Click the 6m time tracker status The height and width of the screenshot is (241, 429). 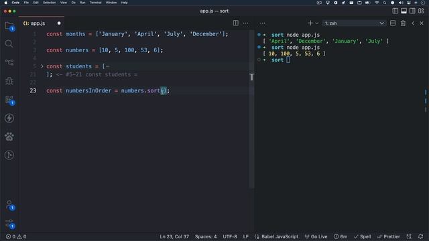coord(341,236)
